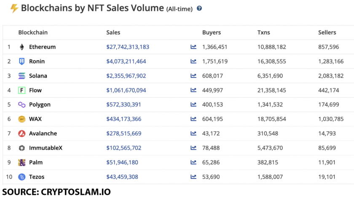
Task: Click Tezos txns value 1,588,007
Action: (x=270, y=177)
